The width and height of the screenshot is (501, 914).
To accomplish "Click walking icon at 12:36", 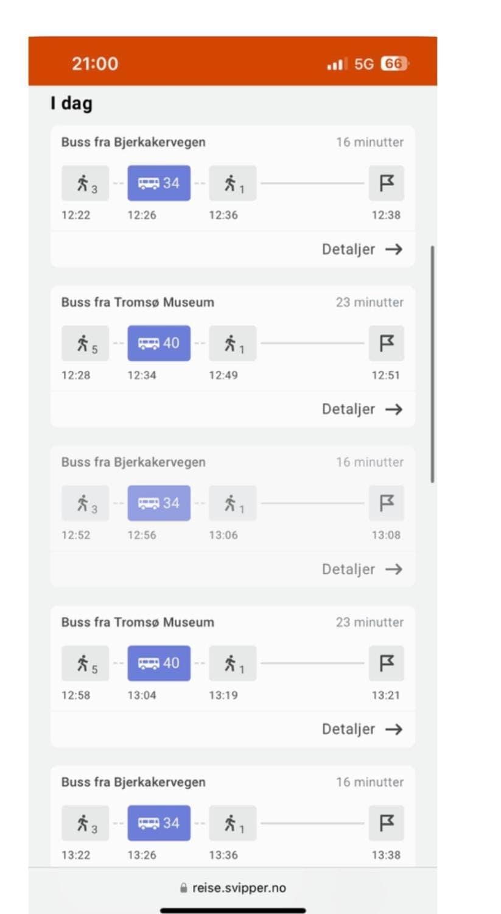I will (x=233, y=183).
